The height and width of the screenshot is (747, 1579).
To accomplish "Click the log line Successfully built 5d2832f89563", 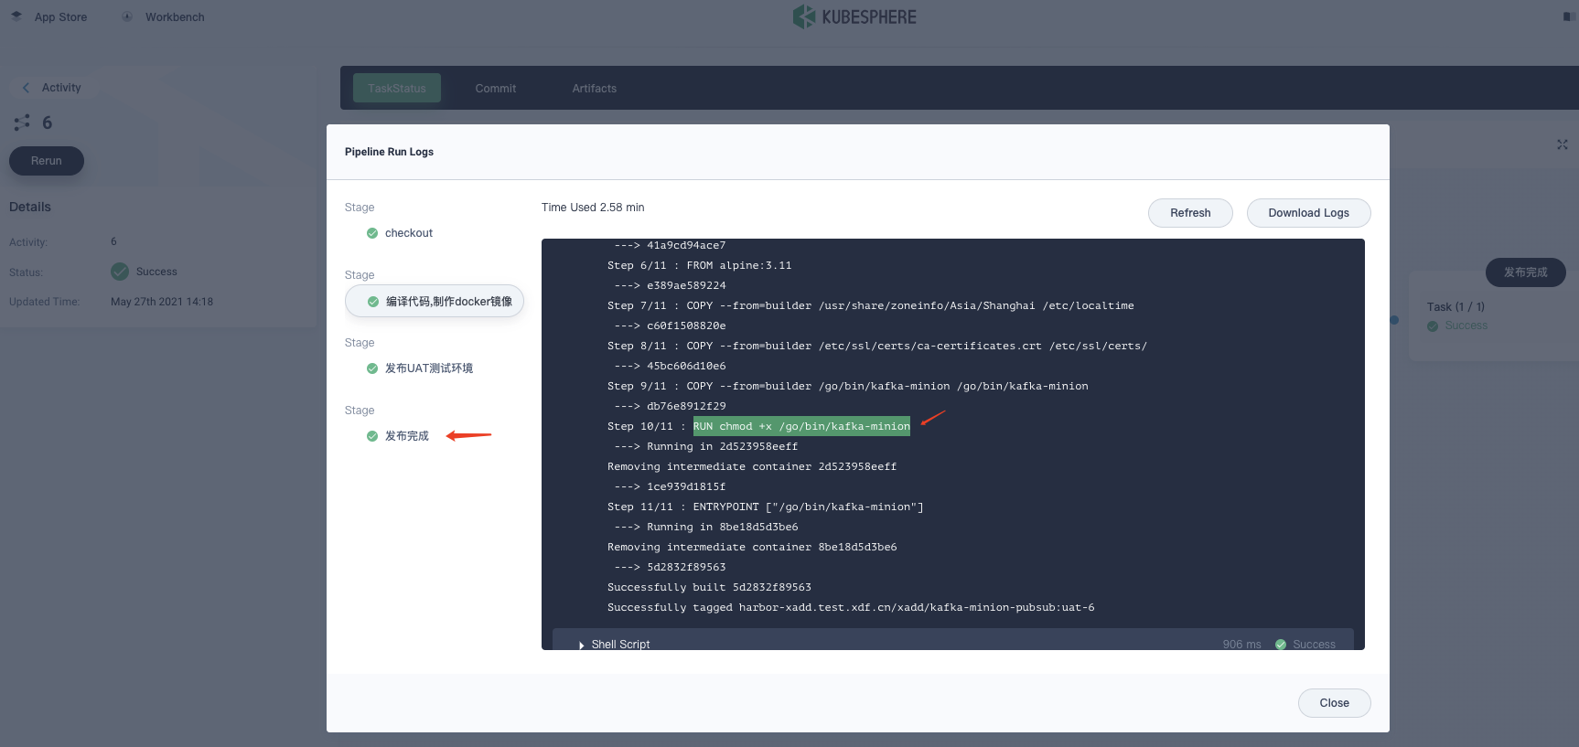I will (x=709, y=587).
